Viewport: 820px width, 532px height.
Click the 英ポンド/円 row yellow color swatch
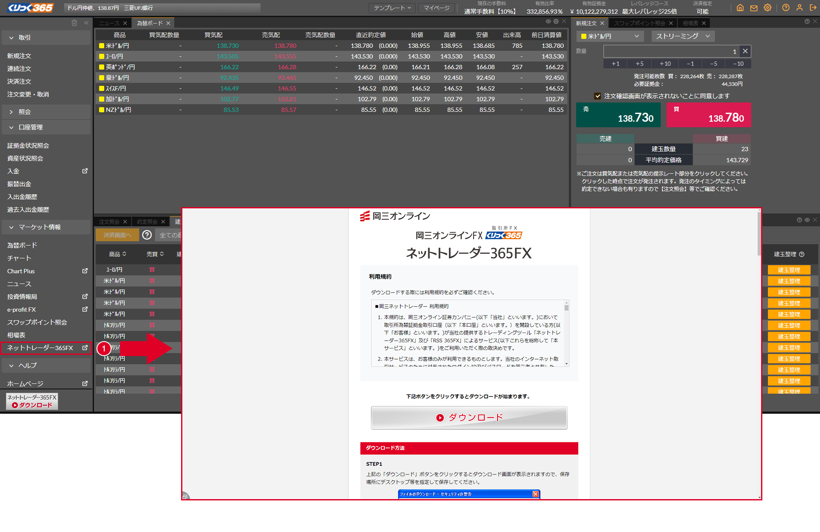[x=102, y=67]
